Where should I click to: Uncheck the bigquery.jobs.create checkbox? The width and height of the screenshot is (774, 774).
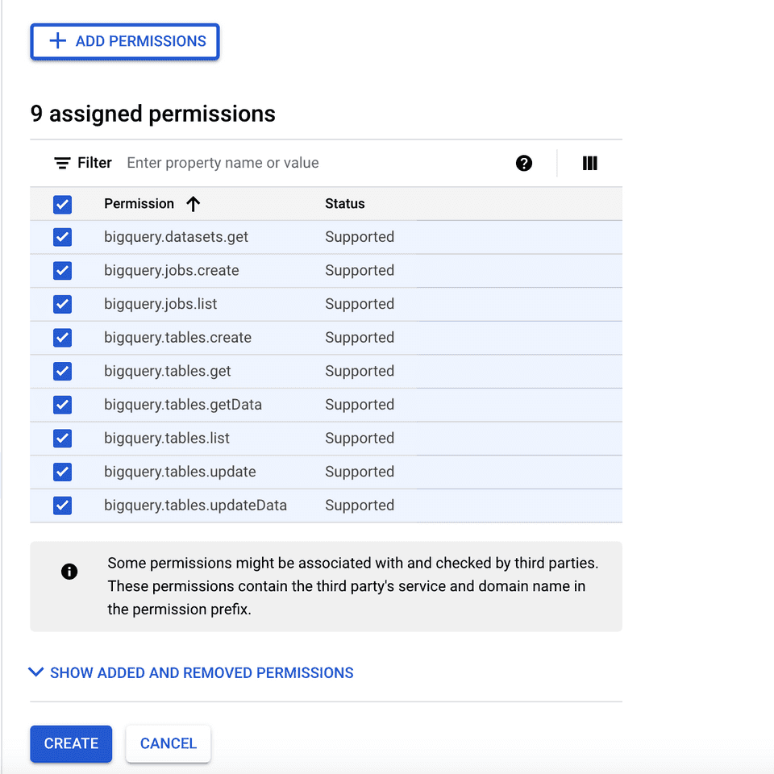[62, 271]
